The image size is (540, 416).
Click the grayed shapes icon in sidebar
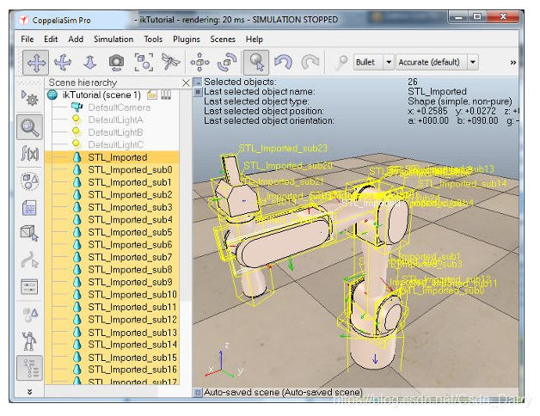(29, 314)
